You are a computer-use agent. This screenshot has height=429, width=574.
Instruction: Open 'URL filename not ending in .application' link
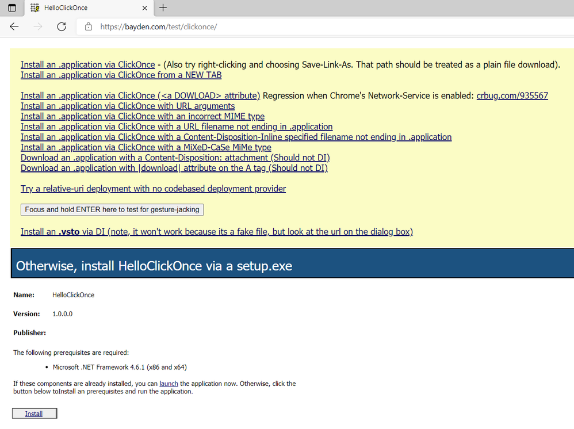click(x=177, y=127)
